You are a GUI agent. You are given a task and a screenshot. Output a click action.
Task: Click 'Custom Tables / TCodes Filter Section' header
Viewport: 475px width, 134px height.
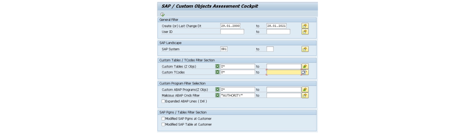pos(187,60)
